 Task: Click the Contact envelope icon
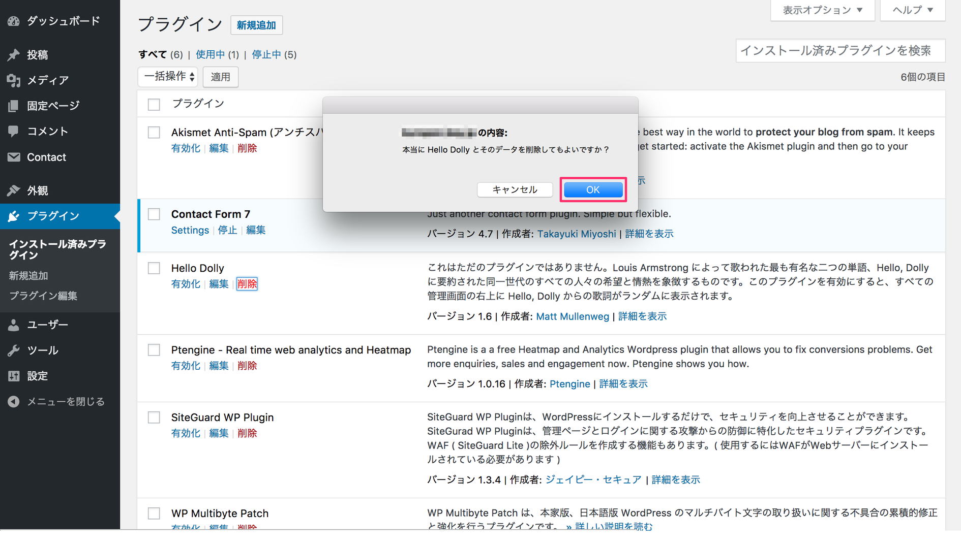[x=14, y=157]
